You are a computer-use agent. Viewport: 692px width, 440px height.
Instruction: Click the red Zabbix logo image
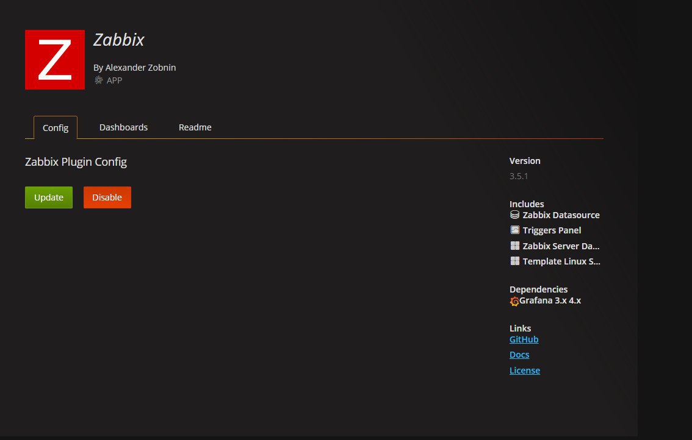point(55,60)
